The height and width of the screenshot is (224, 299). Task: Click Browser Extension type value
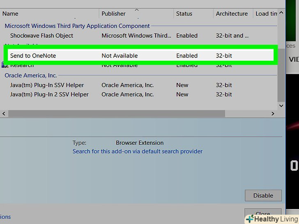(x=140, y=143)
